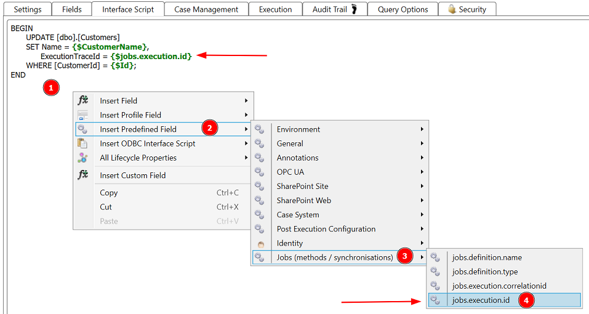Image resolution: width=589 pixels, height=314 pixels.
Task: Choose Insert ODBC Interface Script entry
Action: click(163, 143)
